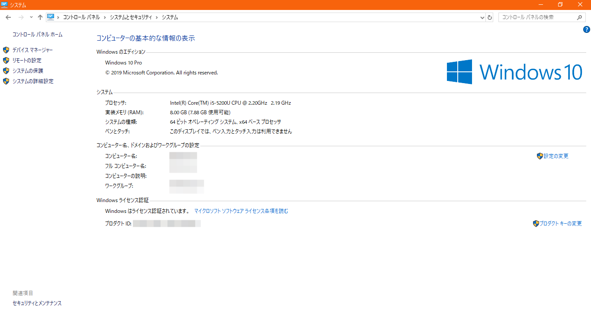Click the Windows 10 Pro edition text
Screen dimensions: 591x315
pos(123,63)
